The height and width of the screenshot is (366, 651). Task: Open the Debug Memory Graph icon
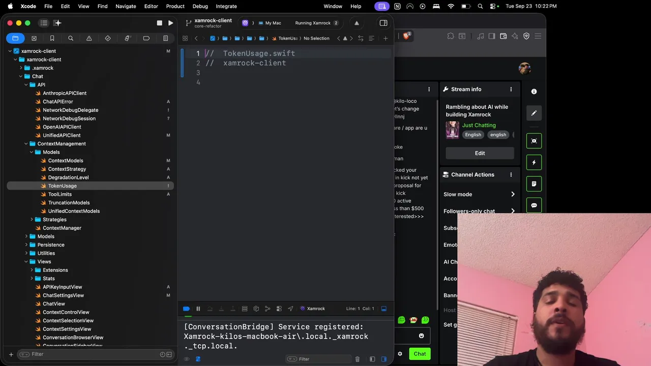(x=268, y=309)
